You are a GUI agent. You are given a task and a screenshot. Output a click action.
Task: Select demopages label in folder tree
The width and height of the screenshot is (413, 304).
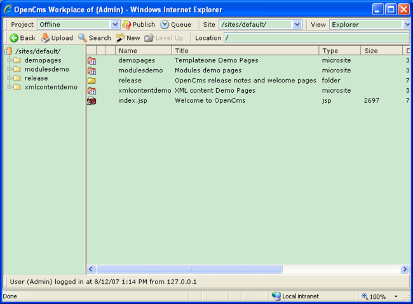(x=43, y=60)
